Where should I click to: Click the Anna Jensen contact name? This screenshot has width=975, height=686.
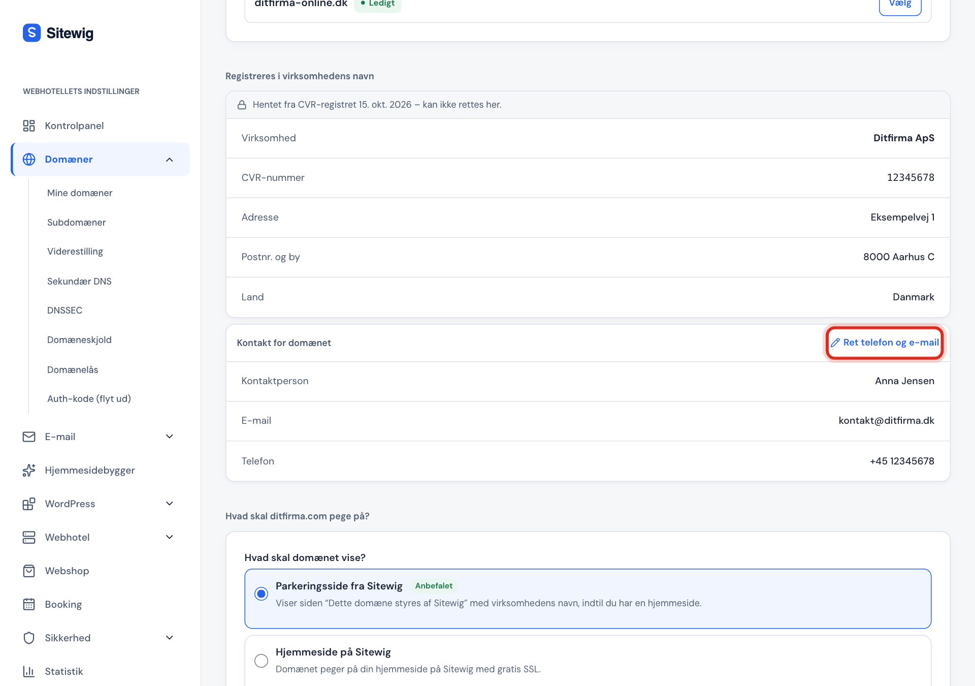pyautogui.click(x=904, y=381)
